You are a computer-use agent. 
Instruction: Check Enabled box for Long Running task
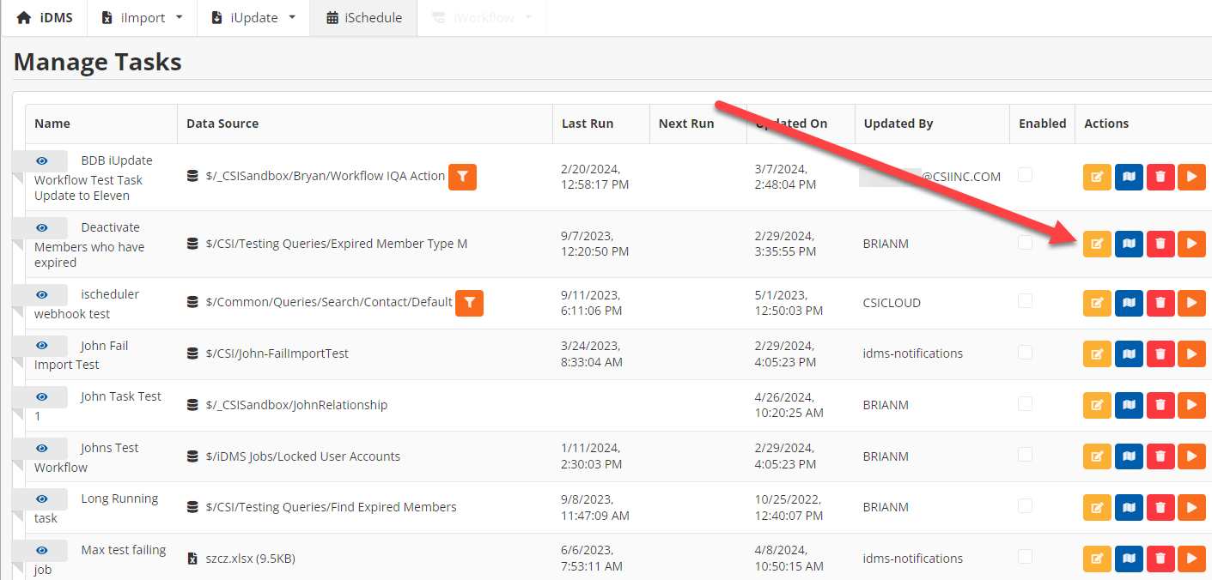tap(1025, 505)
